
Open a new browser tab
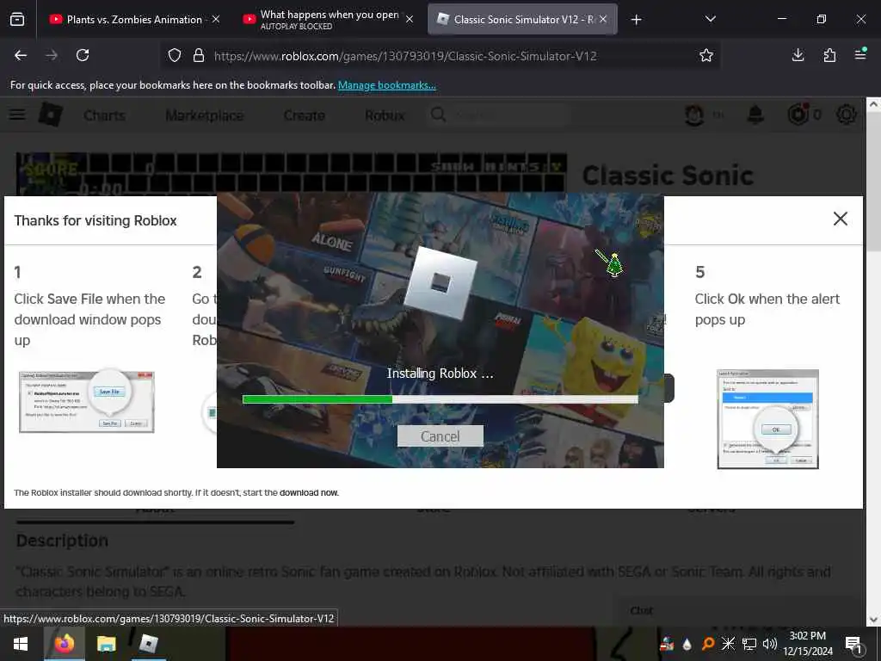636,20
